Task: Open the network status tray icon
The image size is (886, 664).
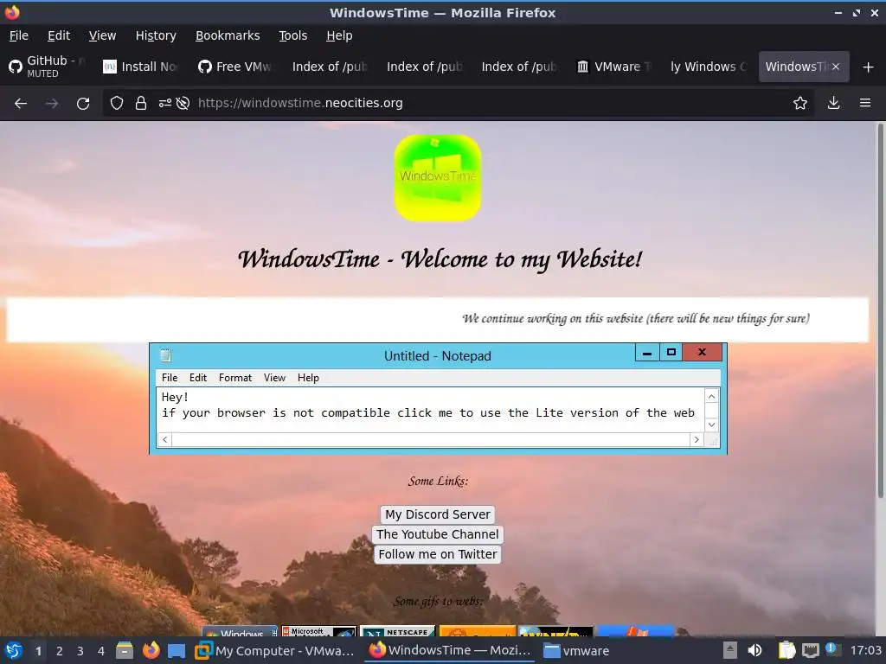Action: click(810, 650)
